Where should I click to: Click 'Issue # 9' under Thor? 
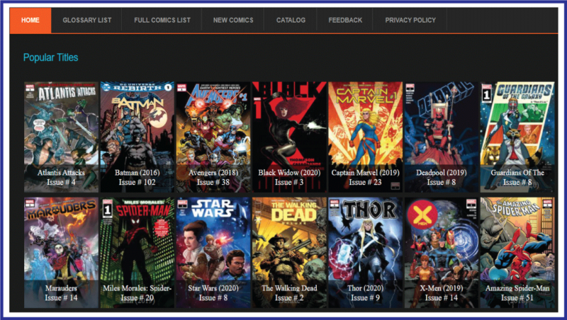coord(365,297)
